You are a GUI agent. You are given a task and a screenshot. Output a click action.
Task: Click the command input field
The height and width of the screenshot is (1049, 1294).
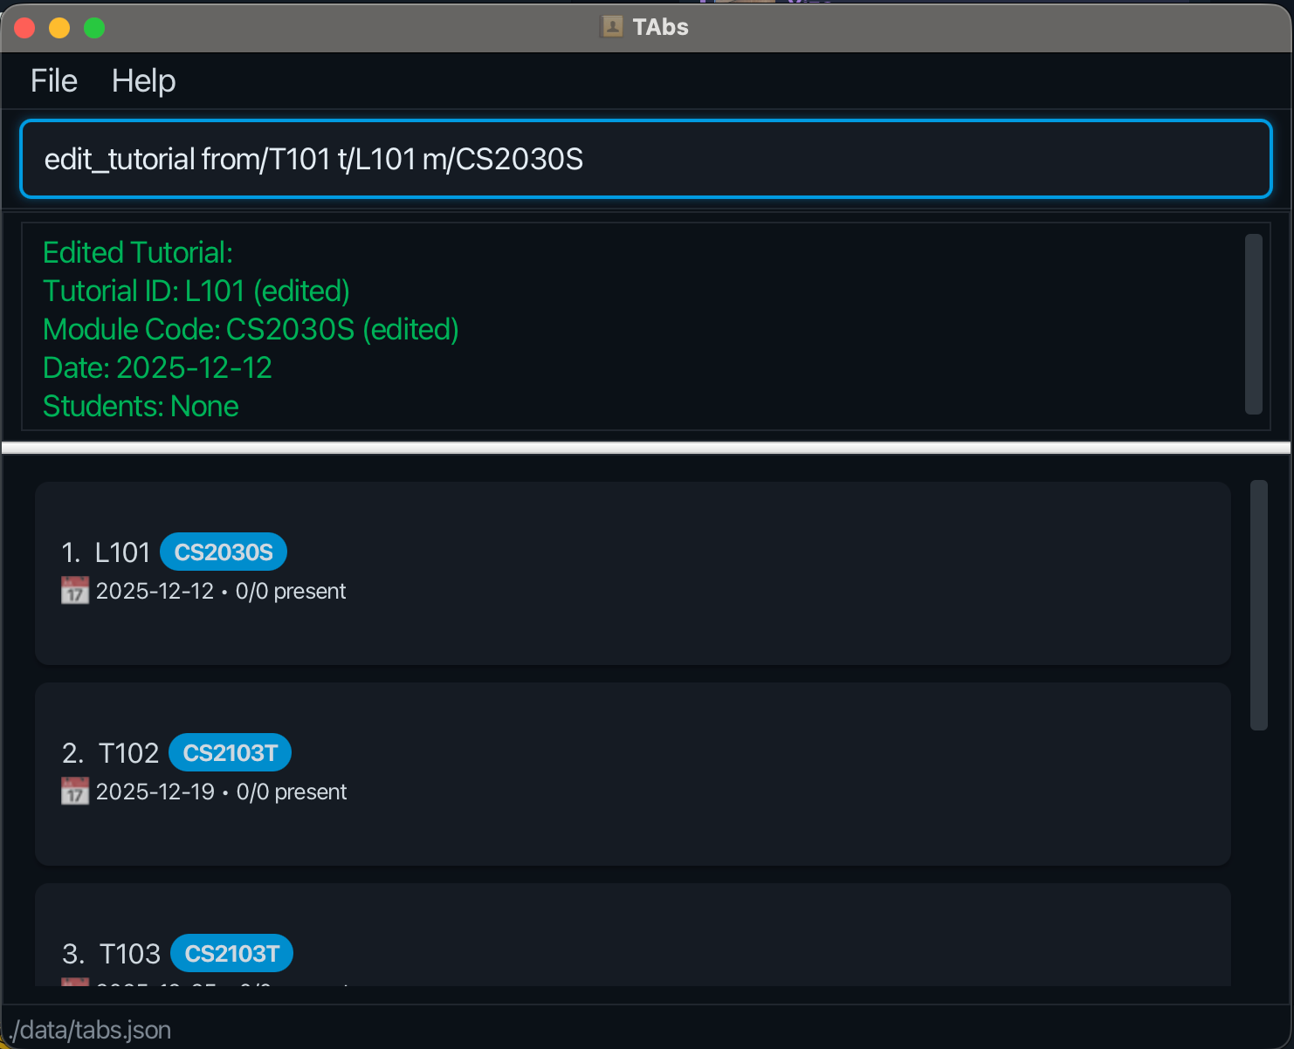coord(646,159)
